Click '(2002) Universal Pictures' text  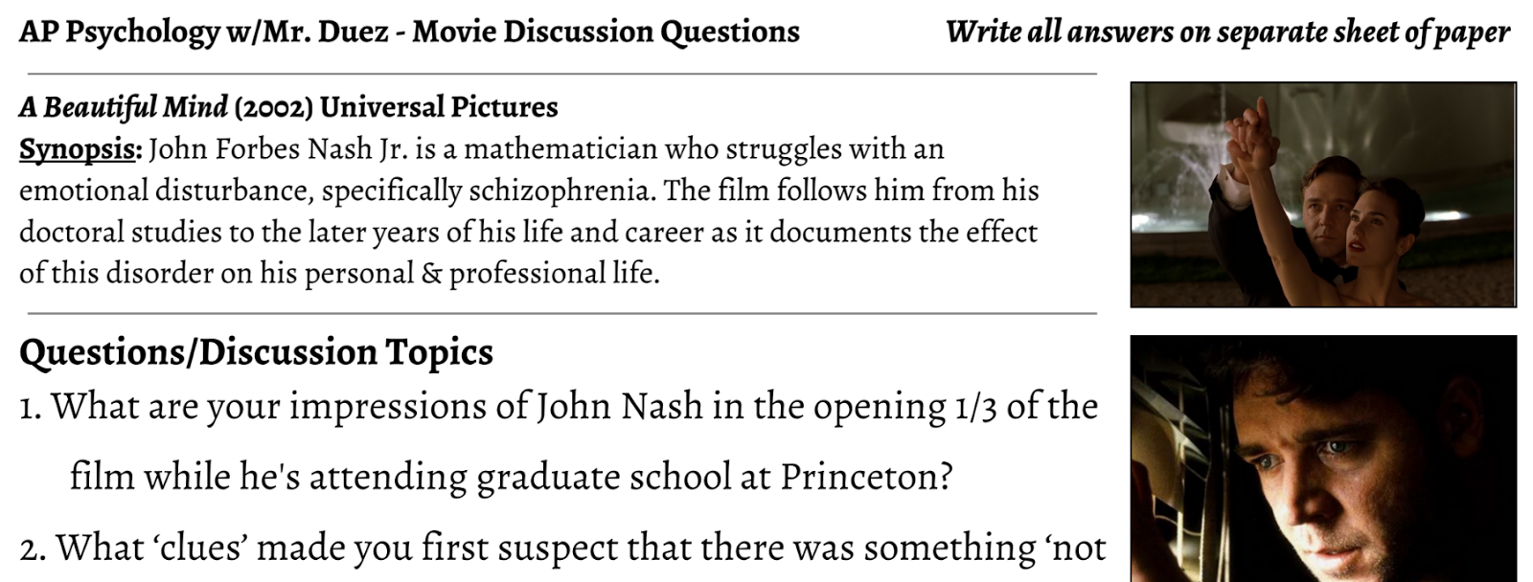(x=397, y=107)
